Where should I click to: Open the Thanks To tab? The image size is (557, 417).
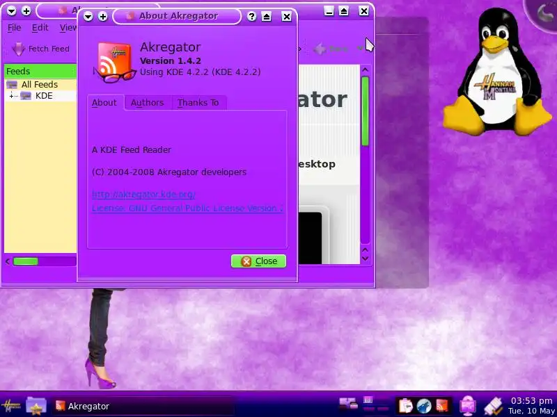click(198, 103)
